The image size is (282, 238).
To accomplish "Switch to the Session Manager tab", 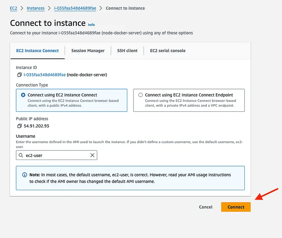I will pyautogui.click(x=88, y=51).
